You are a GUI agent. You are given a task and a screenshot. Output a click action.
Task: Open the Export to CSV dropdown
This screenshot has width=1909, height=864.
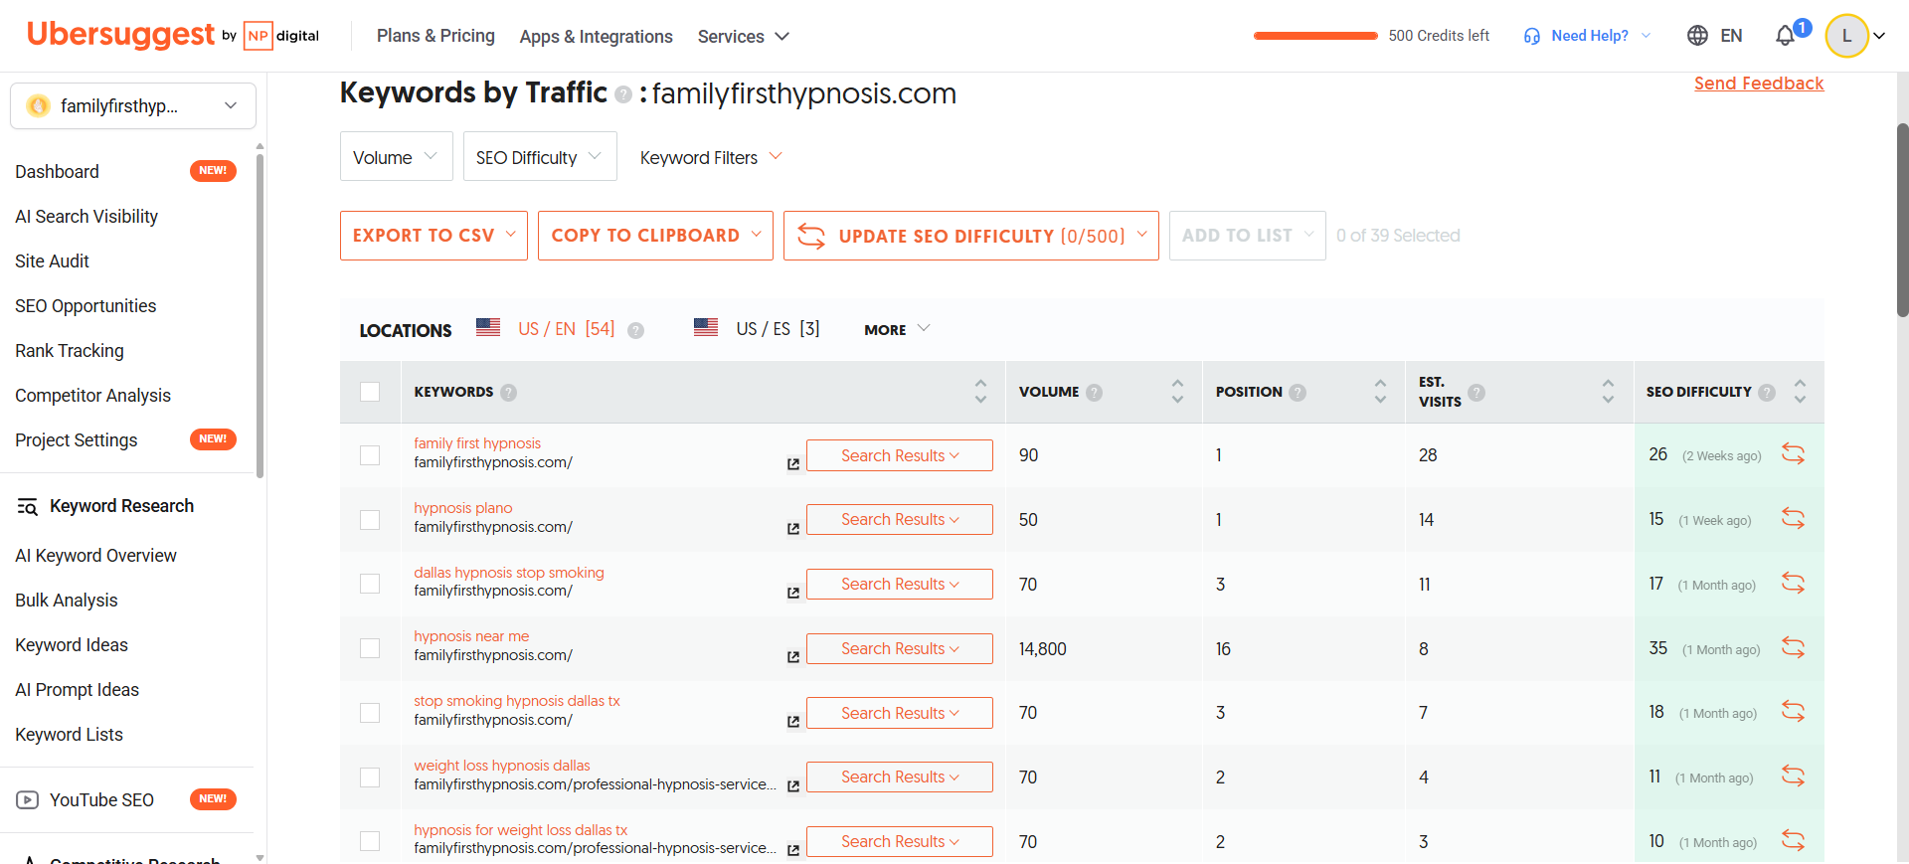pos(434,236)
